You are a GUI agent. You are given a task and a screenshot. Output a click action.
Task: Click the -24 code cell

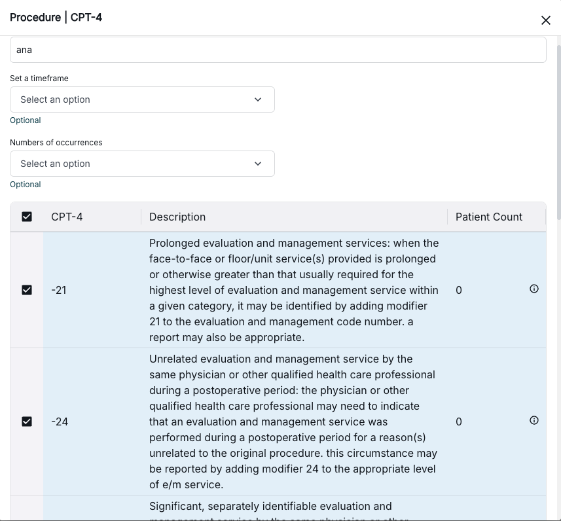(x=60, y=422)
